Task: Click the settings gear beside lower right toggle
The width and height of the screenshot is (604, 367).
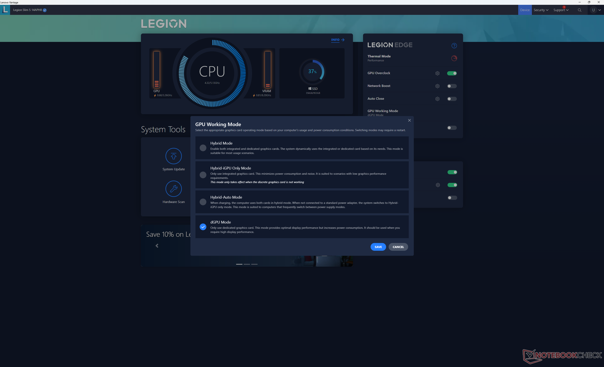Action: [x=438, y=185]
